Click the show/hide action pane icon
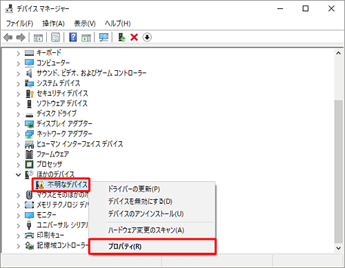 tap(86, 37)
